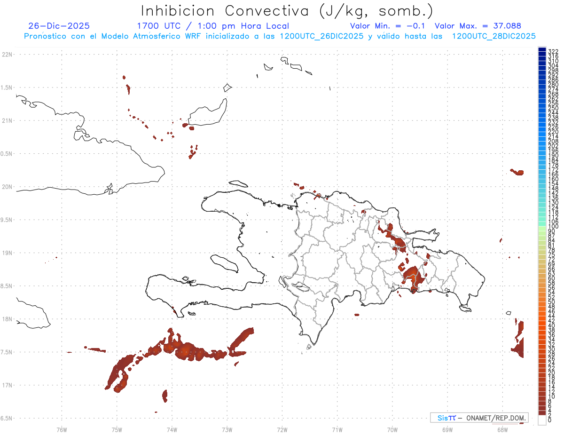
Task: Click the white colorbar swatch beside 0
Action: [542, 420]
